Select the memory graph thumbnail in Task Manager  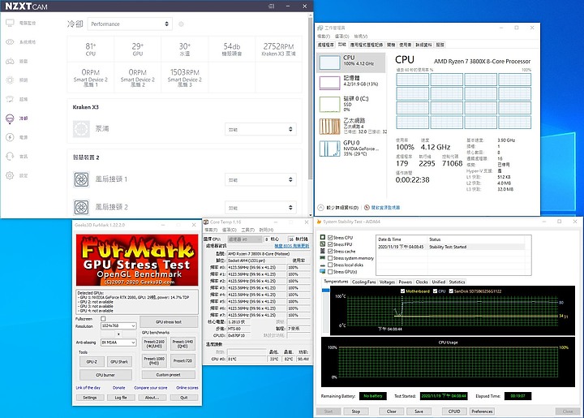tap(329, 83)
